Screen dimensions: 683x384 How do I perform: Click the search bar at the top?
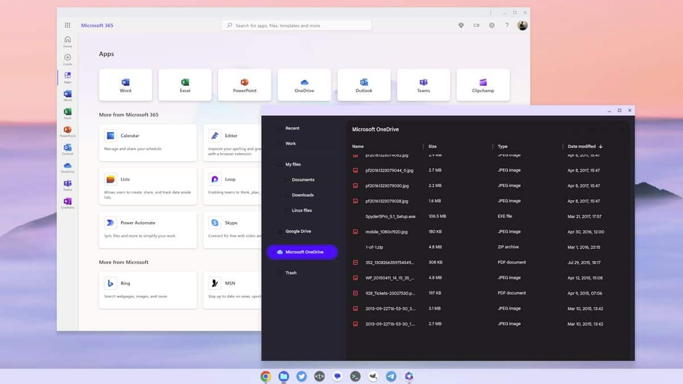tap(296, 25)
